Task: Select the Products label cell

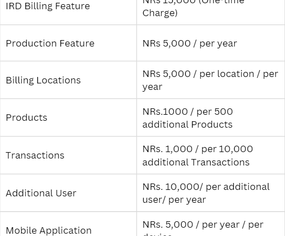Action: [26, 118]
